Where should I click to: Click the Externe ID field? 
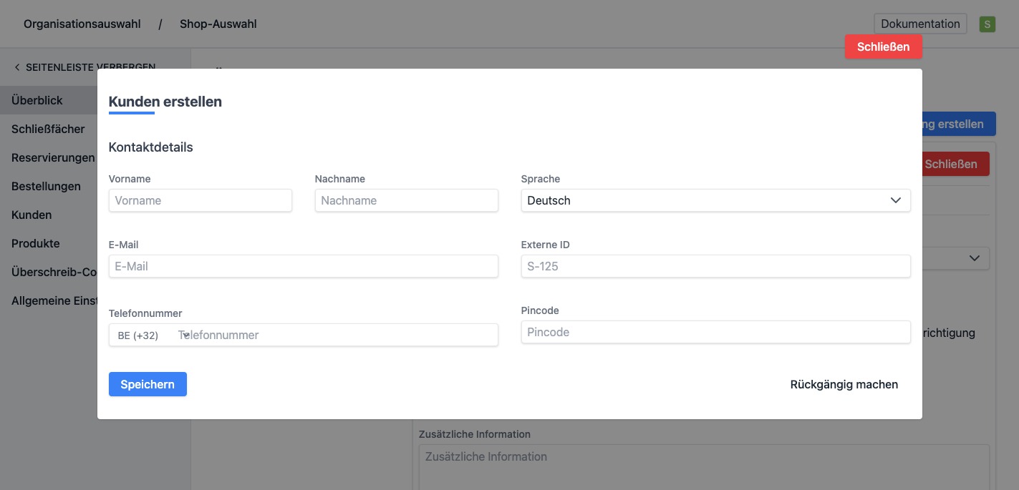[x=715, y=266]
